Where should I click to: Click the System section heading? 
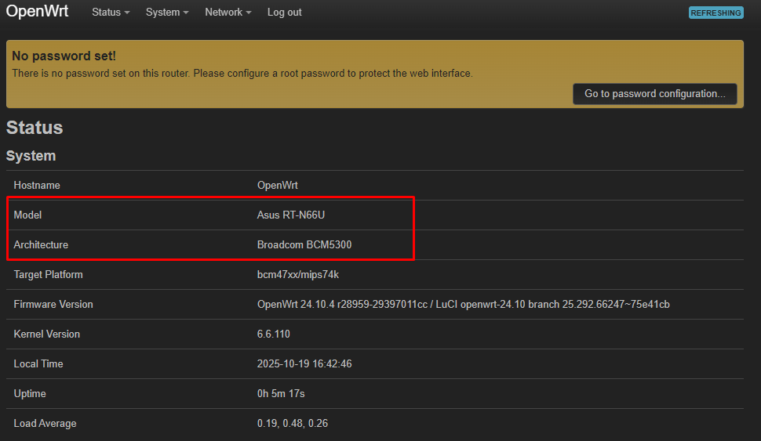[31, 156]
